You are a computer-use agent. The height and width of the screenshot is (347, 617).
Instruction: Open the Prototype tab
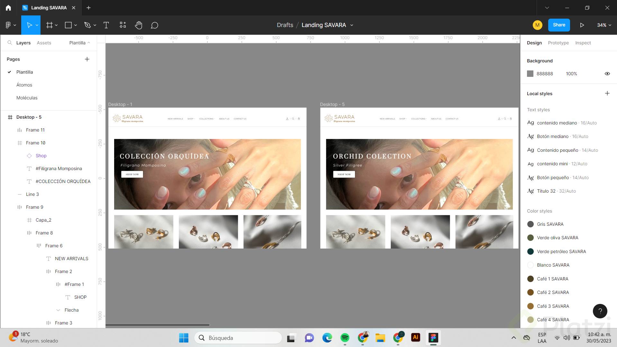[558, 43]
